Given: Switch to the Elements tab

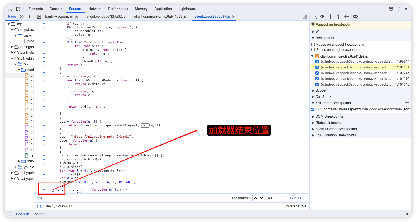Looking at the screenshot, I should pyautogui.click(x=36, y=9).
